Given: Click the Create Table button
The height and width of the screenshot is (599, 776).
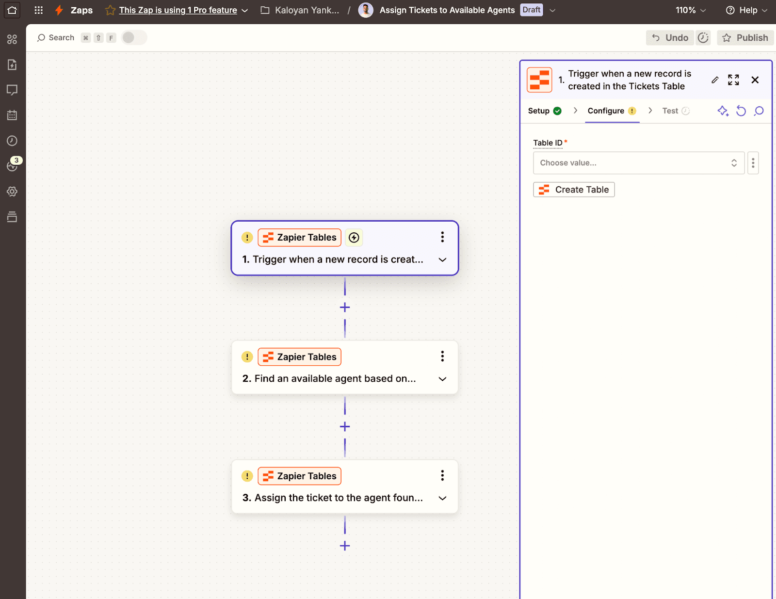Looking at the screenshot, I should 574,190.
